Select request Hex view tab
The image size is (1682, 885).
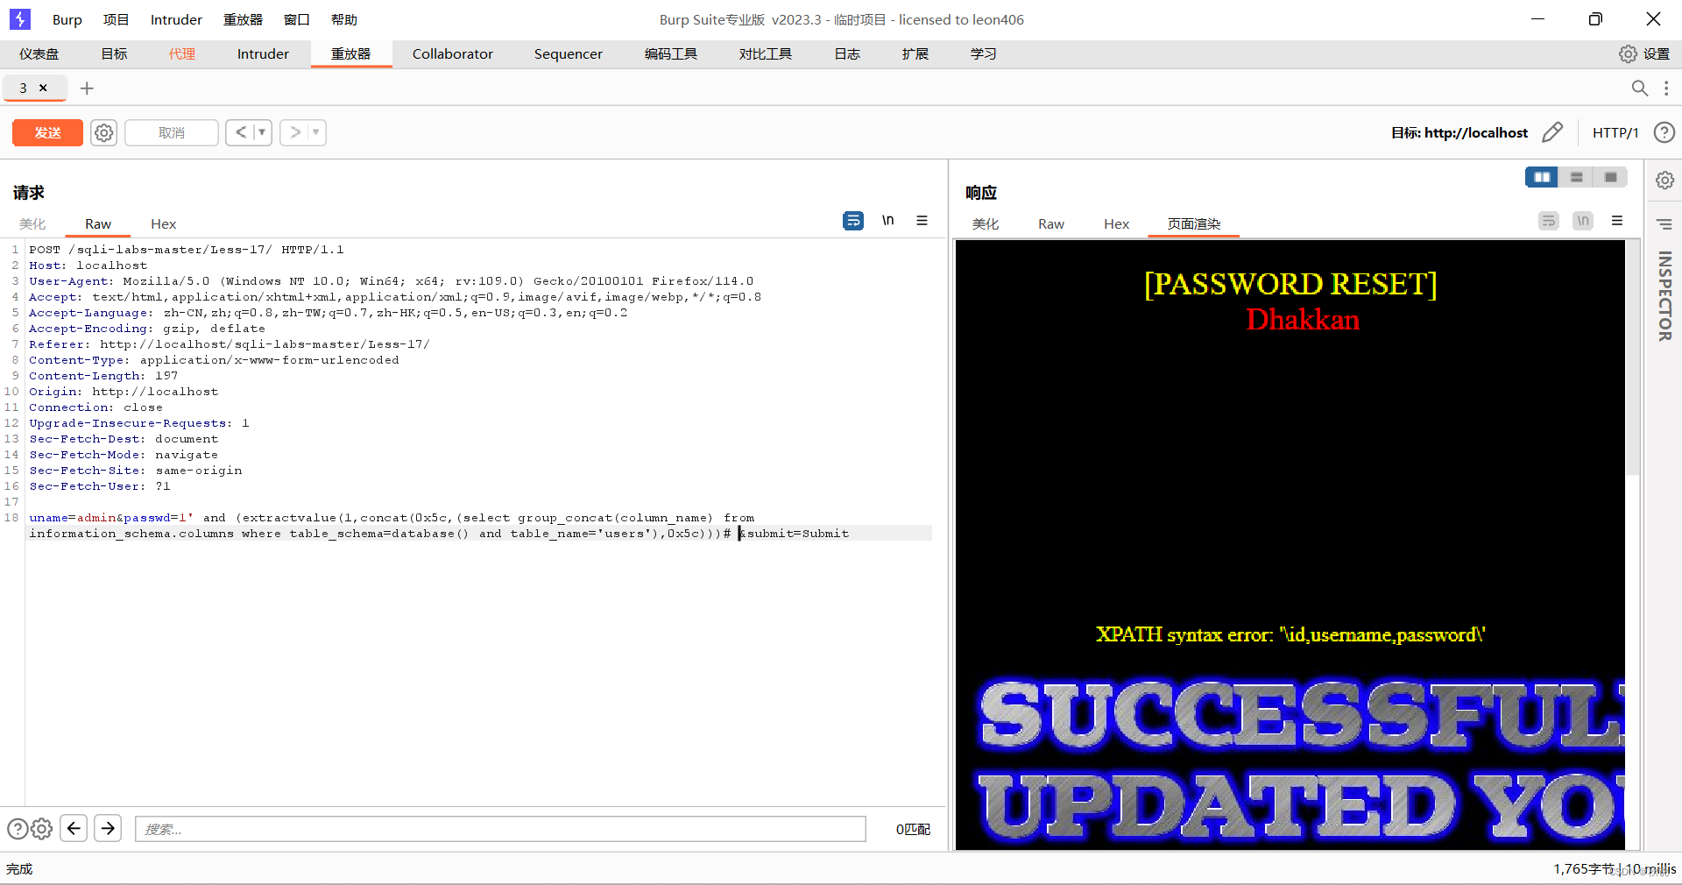163,224
